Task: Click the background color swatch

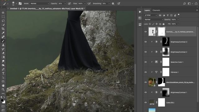Action: tap(4, 102)
